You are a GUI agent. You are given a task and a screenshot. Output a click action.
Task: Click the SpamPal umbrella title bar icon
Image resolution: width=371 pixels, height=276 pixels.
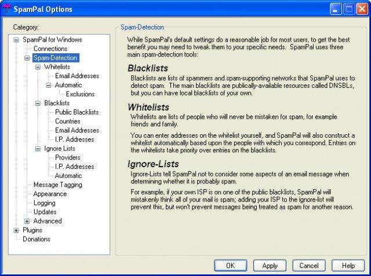click(6, 9)
